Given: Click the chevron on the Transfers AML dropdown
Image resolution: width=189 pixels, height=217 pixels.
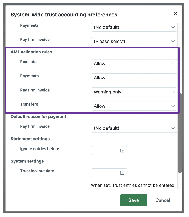Looking at the screenshot, I should tap(173, 106).
